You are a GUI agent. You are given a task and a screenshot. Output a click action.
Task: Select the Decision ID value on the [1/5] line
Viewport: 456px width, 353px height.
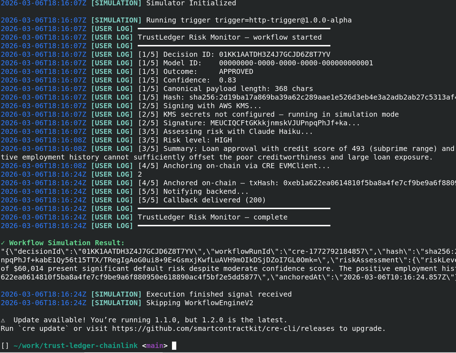(x=274, y=55)
